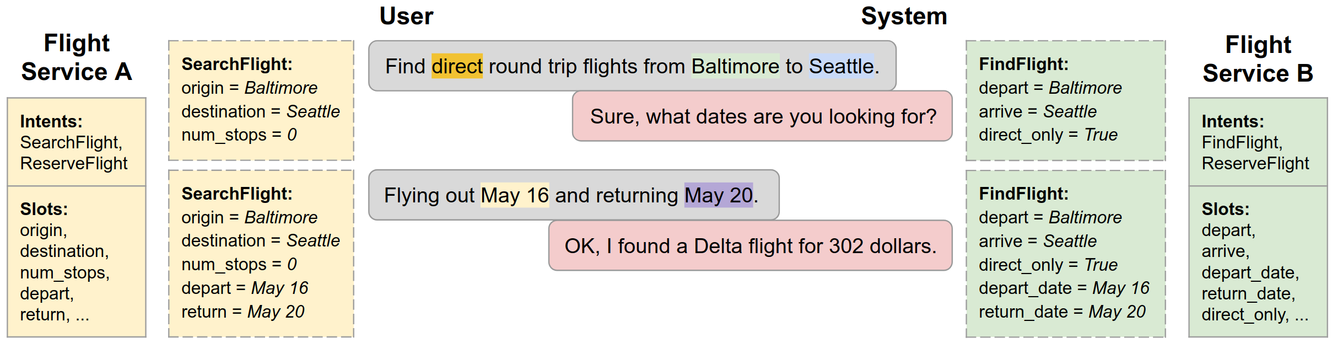Click "return = May 20" in the SearchFlight state
The image size is (1332, 343).
[243, 312]
